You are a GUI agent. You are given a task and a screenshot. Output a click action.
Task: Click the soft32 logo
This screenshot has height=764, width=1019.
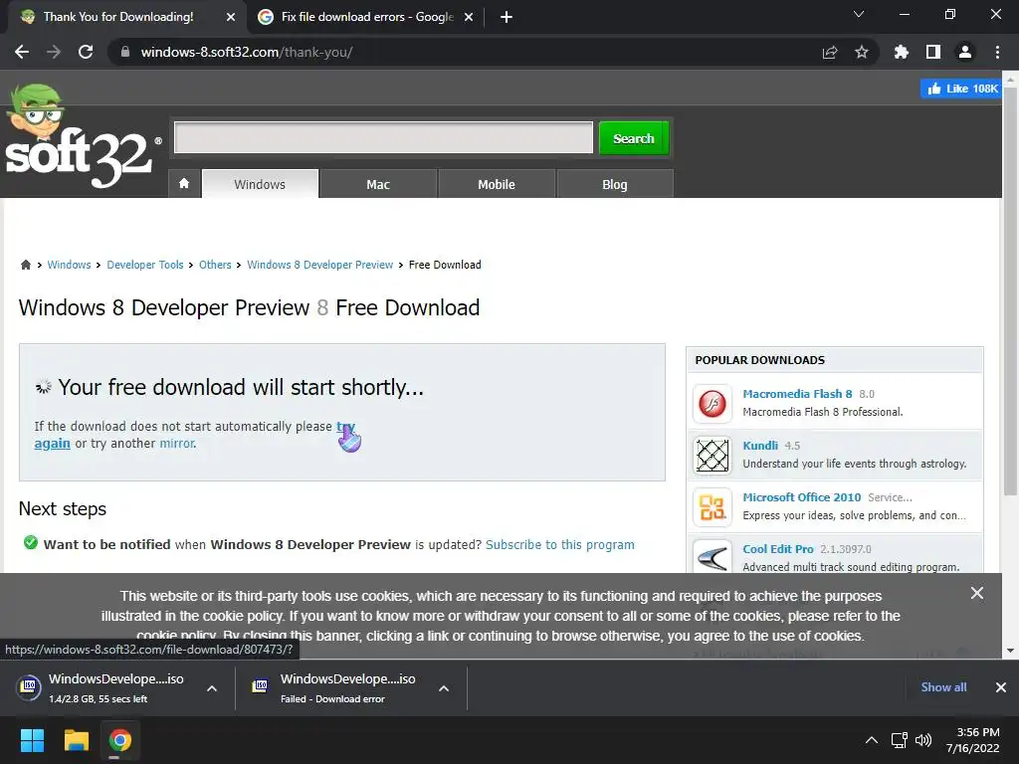pyautogui.click(x=82, y=138)
